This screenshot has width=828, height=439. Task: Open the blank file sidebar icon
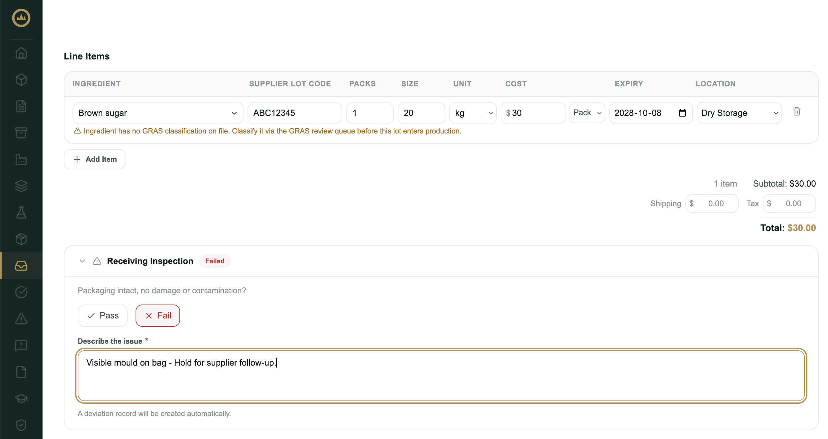[x=21, y=372]
